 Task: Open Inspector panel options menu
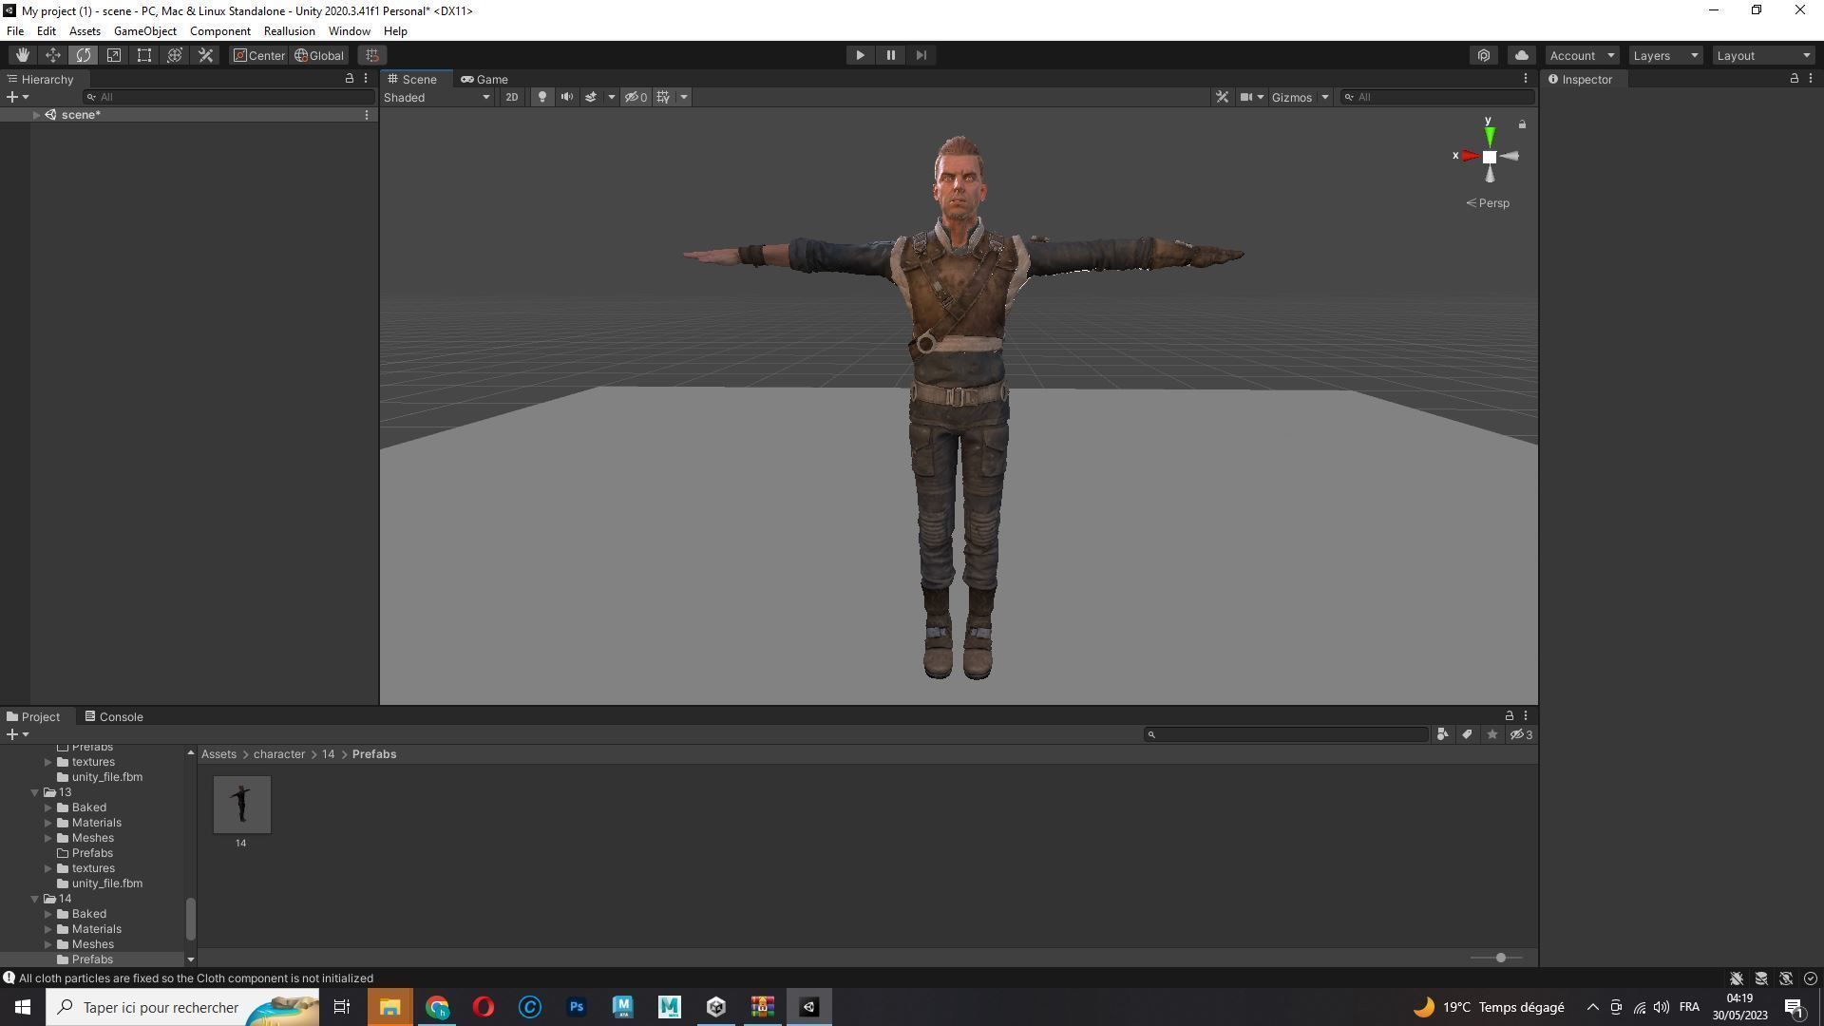click(1811, 79)
